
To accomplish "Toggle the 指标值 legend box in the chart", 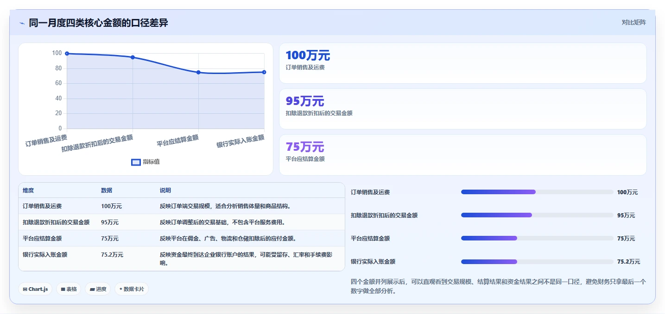I will coord(136,162).
